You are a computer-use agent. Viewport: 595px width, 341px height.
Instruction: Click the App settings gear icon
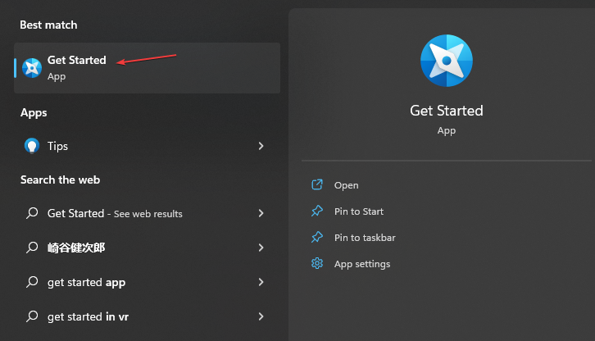coord(317,263)
